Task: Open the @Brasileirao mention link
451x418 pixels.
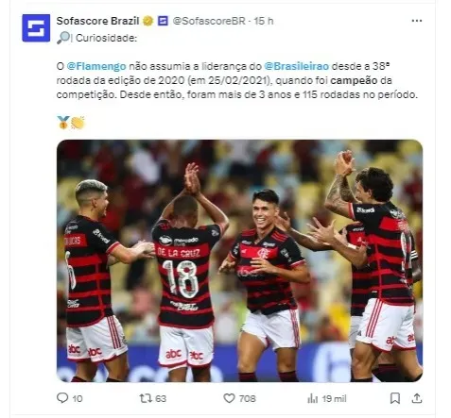Action: click(x=297, y=66)
